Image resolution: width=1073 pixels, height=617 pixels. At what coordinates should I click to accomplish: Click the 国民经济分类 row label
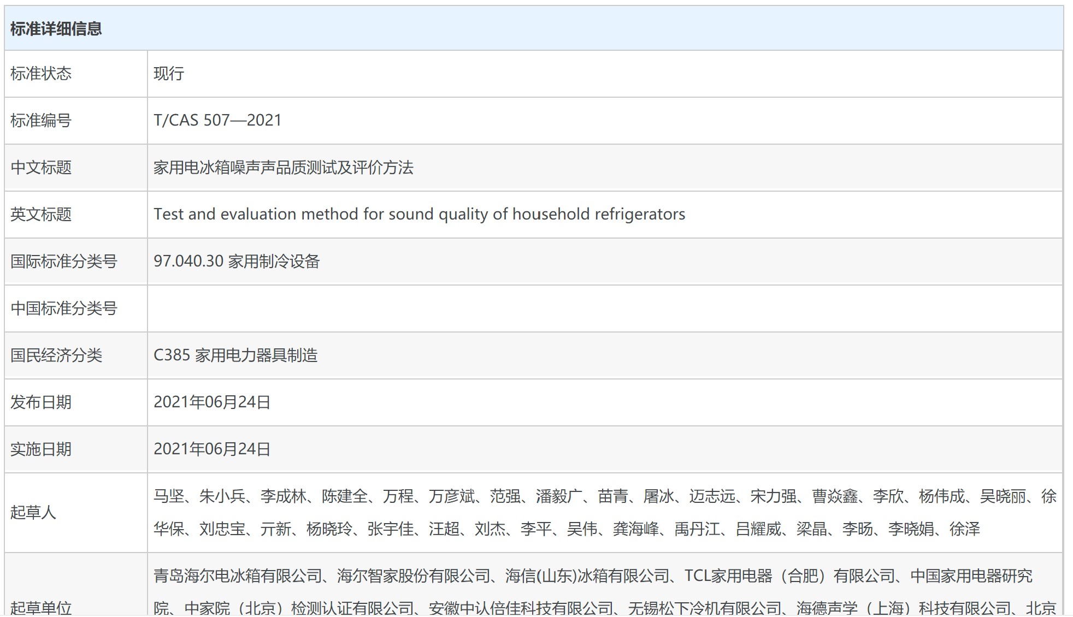56,355
